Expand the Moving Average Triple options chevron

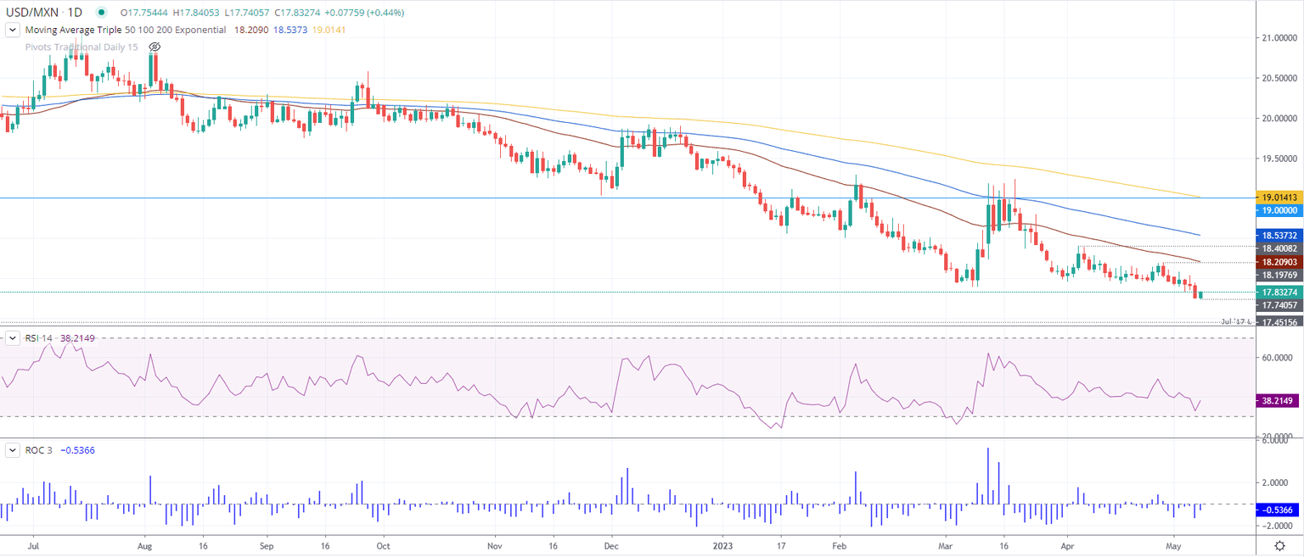coord(12,30)
